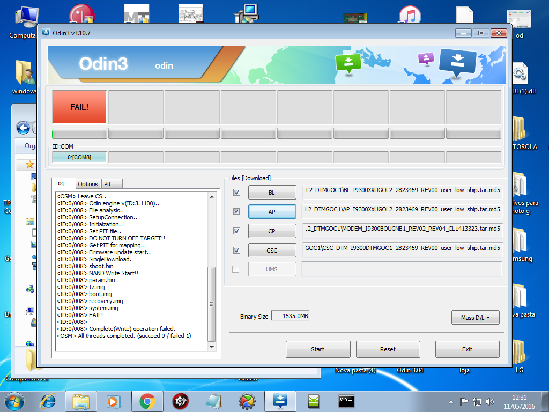Toggle the AP file checkbox
This screenshot has height=412, width=549.
coord(236,211)
